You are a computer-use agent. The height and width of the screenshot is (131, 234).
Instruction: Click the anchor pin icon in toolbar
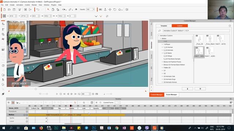105,9
